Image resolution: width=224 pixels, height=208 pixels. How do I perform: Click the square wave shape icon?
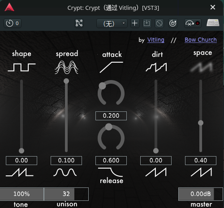(22, 67)
